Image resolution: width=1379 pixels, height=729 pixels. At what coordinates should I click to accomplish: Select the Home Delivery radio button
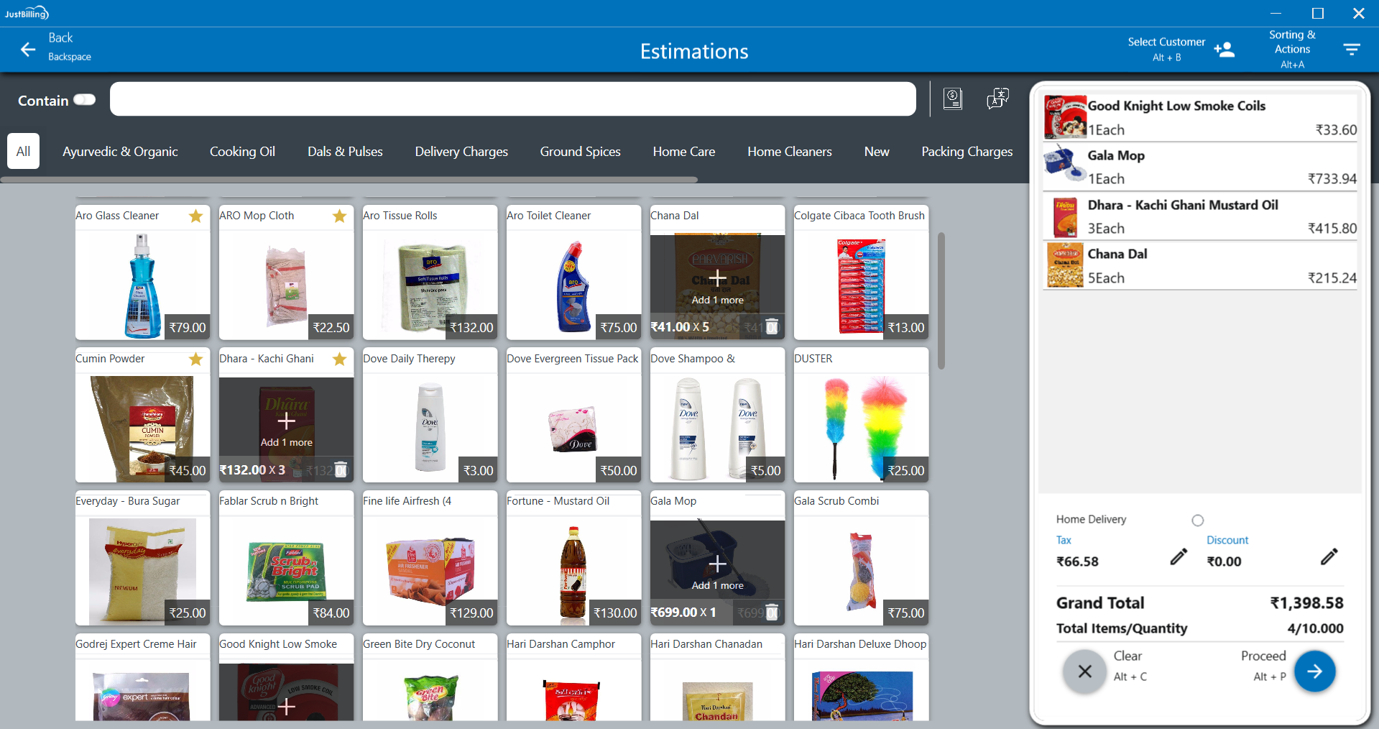coord(1197,521)
